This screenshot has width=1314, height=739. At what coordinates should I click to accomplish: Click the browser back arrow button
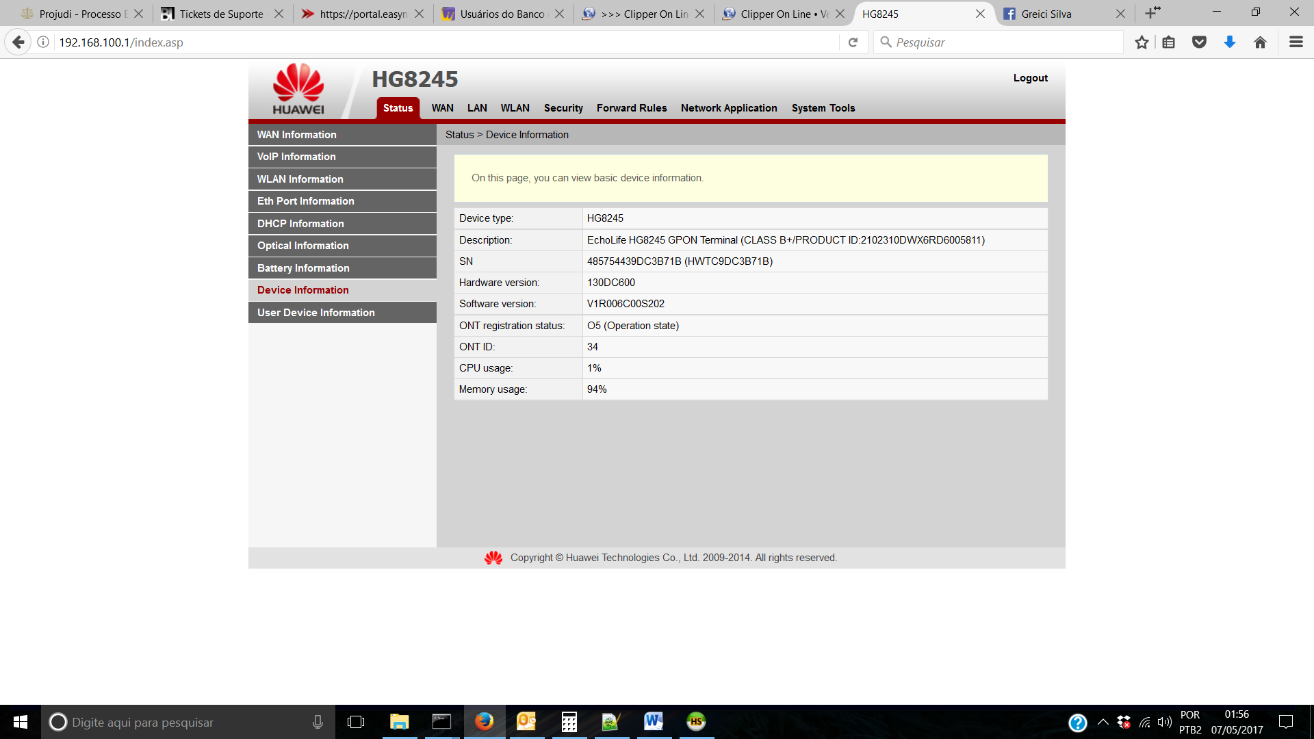tap(18, 42)
